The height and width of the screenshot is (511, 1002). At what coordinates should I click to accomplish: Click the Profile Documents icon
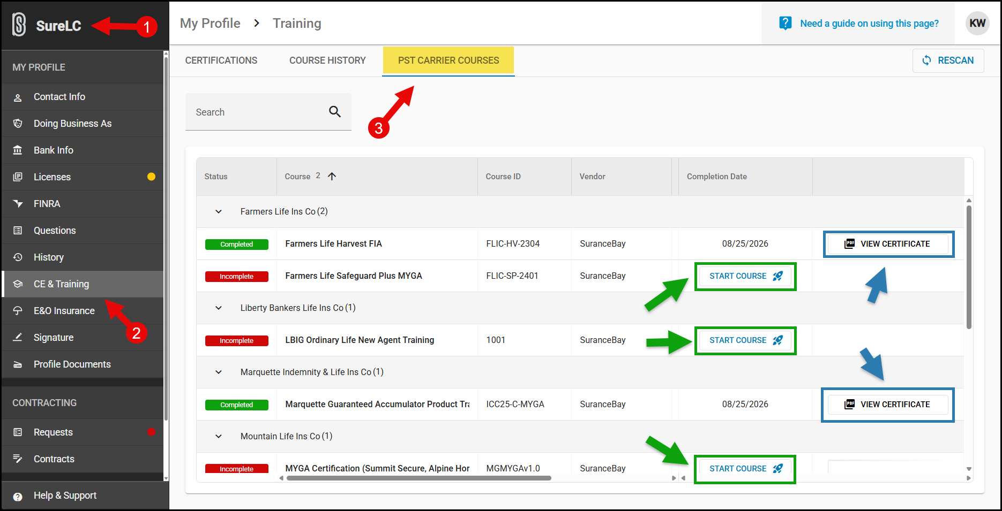(x=18, y=364)
